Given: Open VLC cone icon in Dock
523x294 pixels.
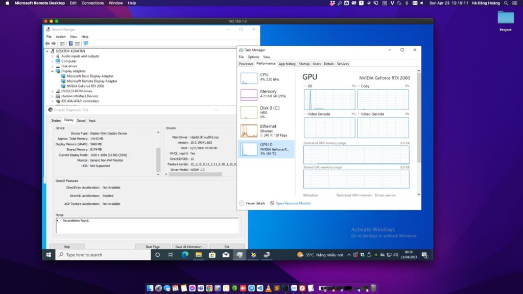Looking at the screenshot, I should [x=268, y=288].
